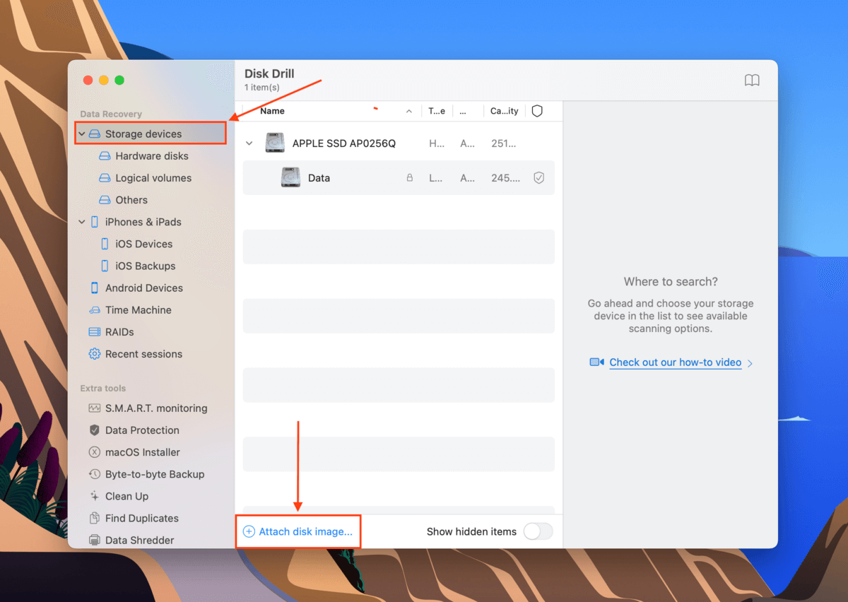Screen dimensions: 848x602
Task: Open the help book icon
Action: [752, 81]
